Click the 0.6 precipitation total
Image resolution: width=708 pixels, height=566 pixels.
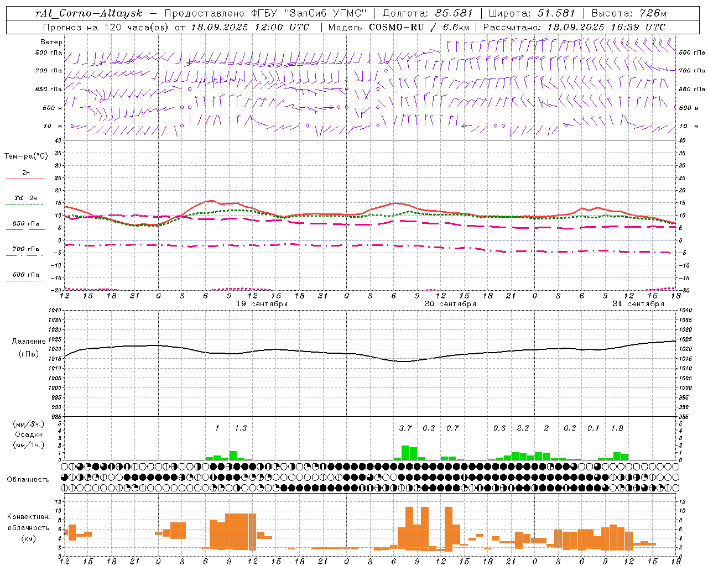pos(499,428)
